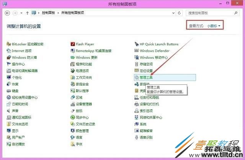Click the 同步中心 green icon
245x160 pixels.
[73, 117]
